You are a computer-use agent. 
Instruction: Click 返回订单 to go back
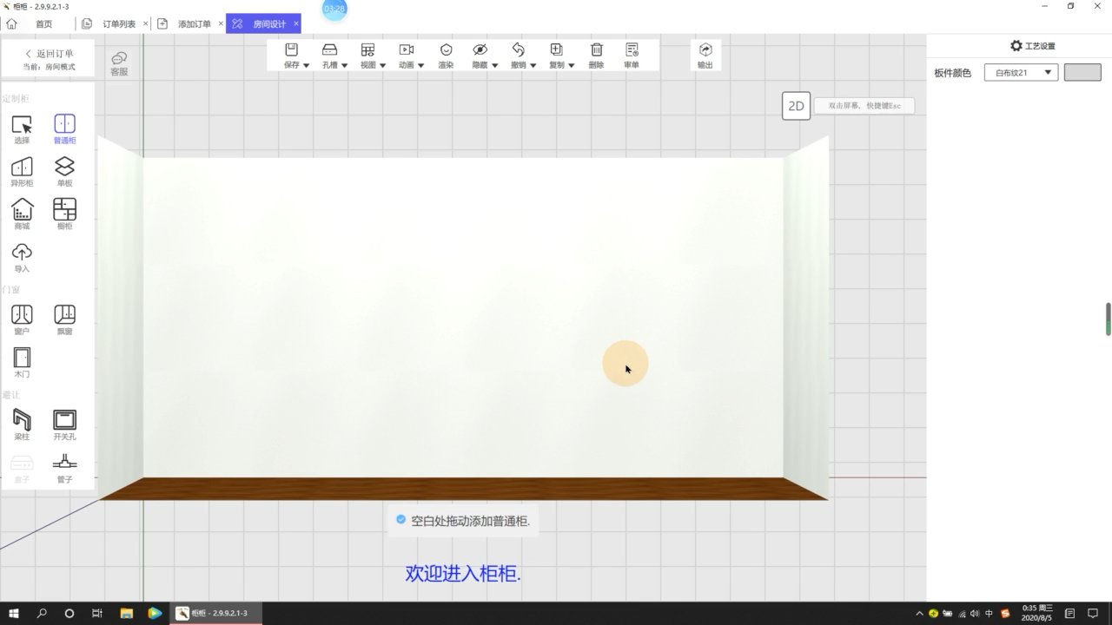(49, 54)
